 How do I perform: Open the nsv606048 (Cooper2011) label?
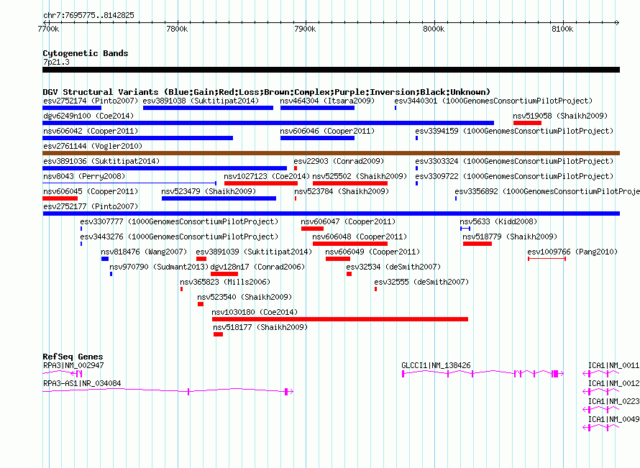(x=360, y=237)
